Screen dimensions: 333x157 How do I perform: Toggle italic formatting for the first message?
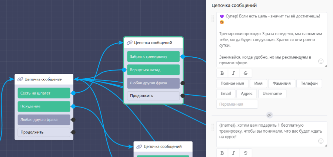234,72
